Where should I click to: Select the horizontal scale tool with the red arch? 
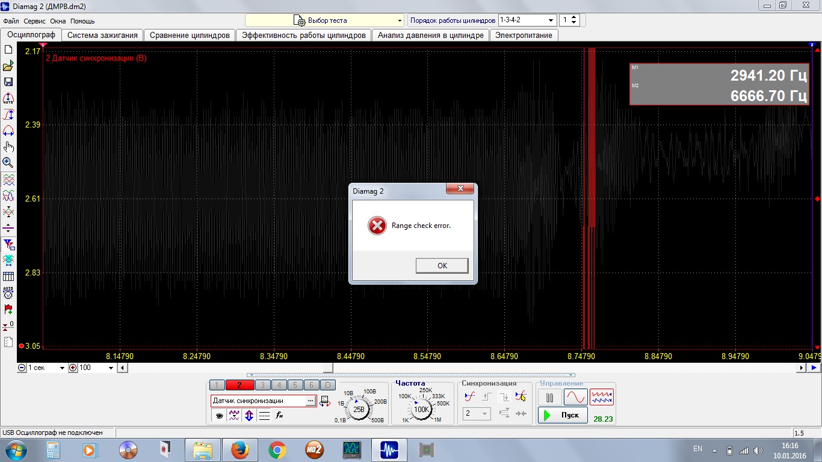click(8, 131)
